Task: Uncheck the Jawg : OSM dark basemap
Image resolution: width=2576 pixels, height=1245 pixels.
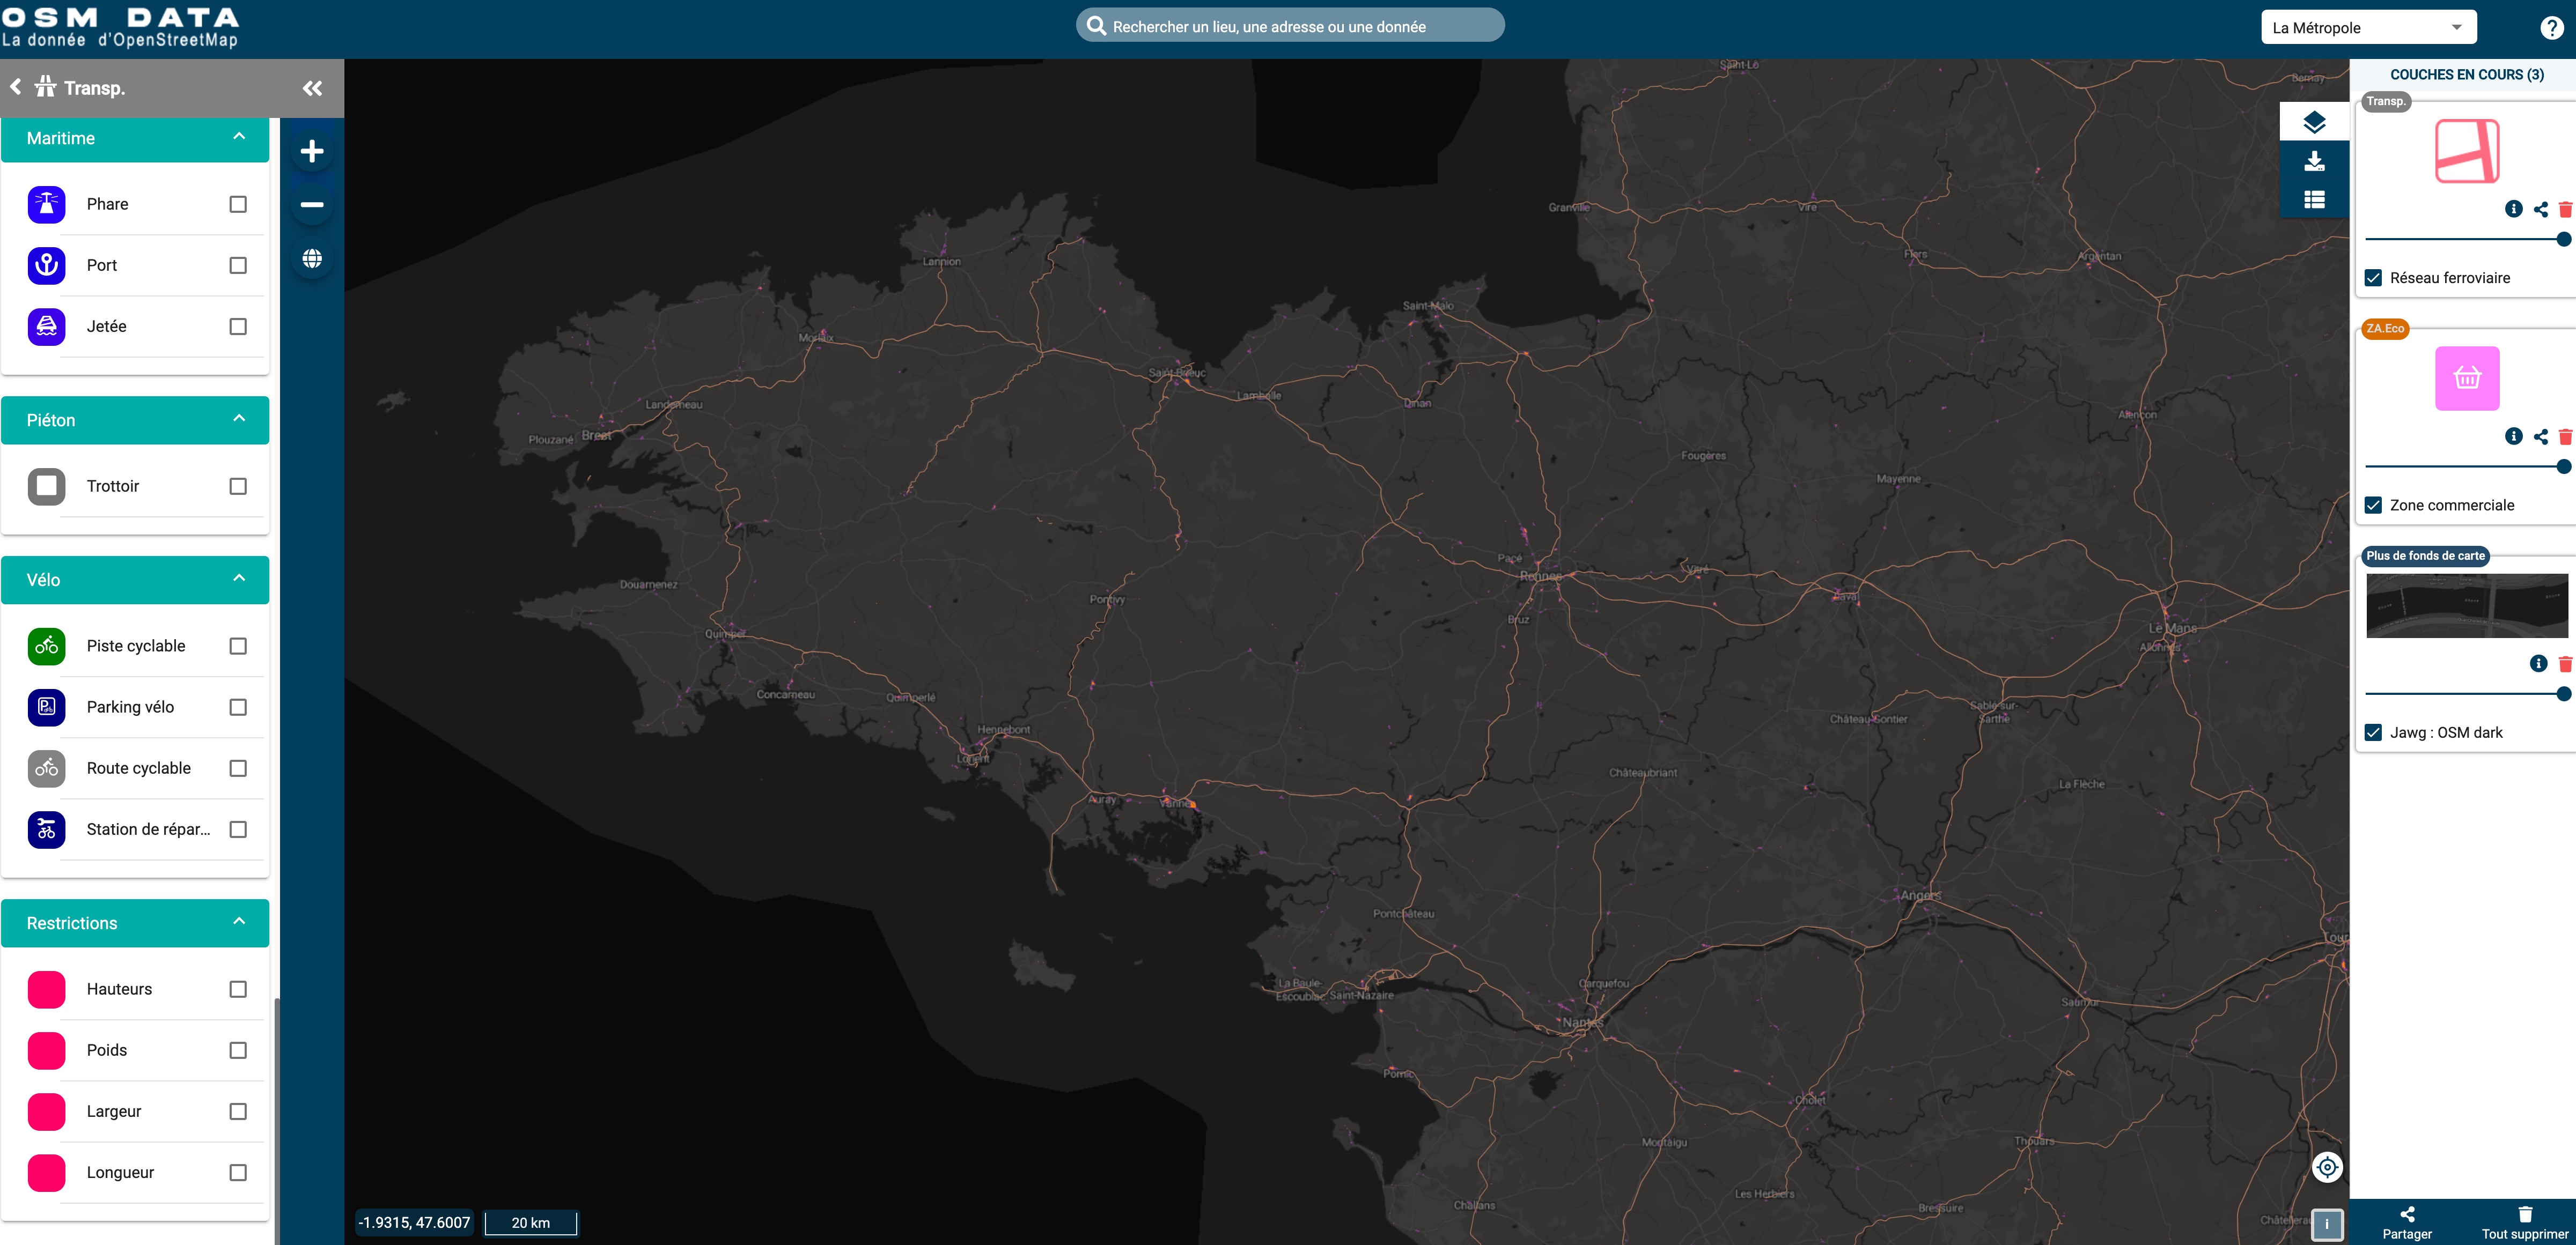Action: 2373,732
